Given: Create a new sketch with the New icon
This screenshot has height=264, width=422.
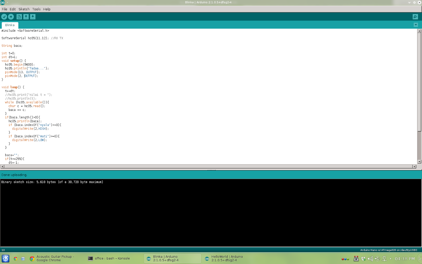Looking at the screenshot, I should (x=19, y=17).
